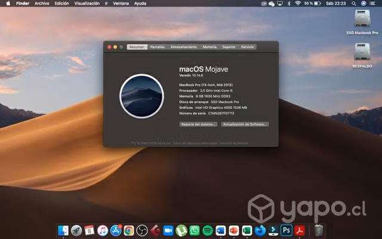The image size is (382, 239).
Task: Open the cloud sync status menu icon
Action: coord(272,4)
